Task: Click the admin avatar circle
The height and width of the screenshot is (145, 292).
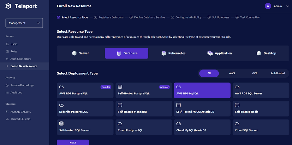Action: tap(268, 6)
